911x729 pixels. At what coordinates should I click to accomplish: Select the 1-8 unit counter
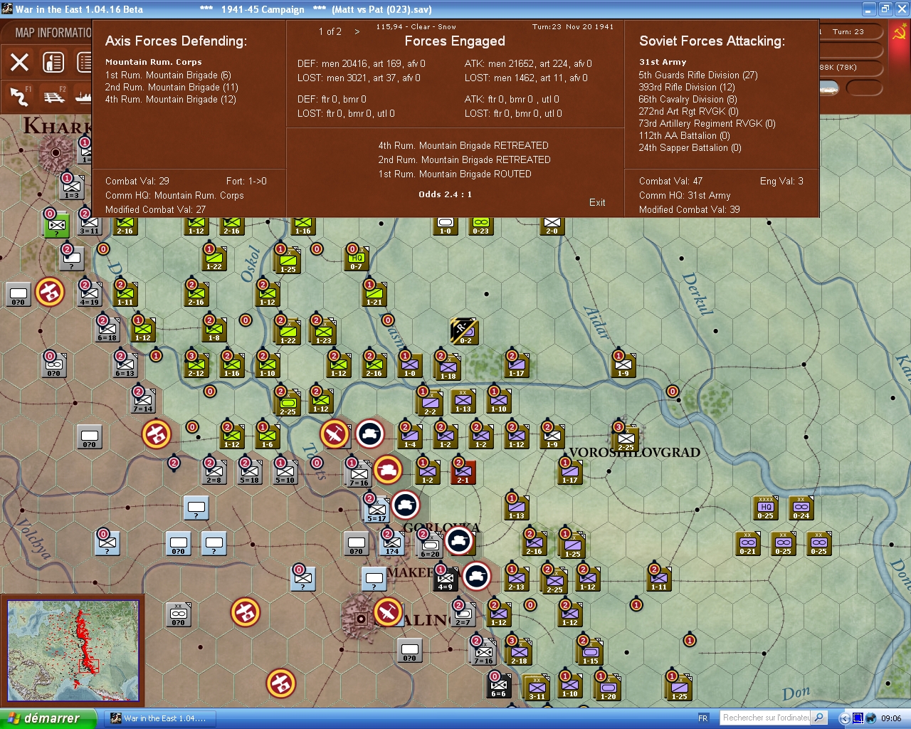pos(214,330)
